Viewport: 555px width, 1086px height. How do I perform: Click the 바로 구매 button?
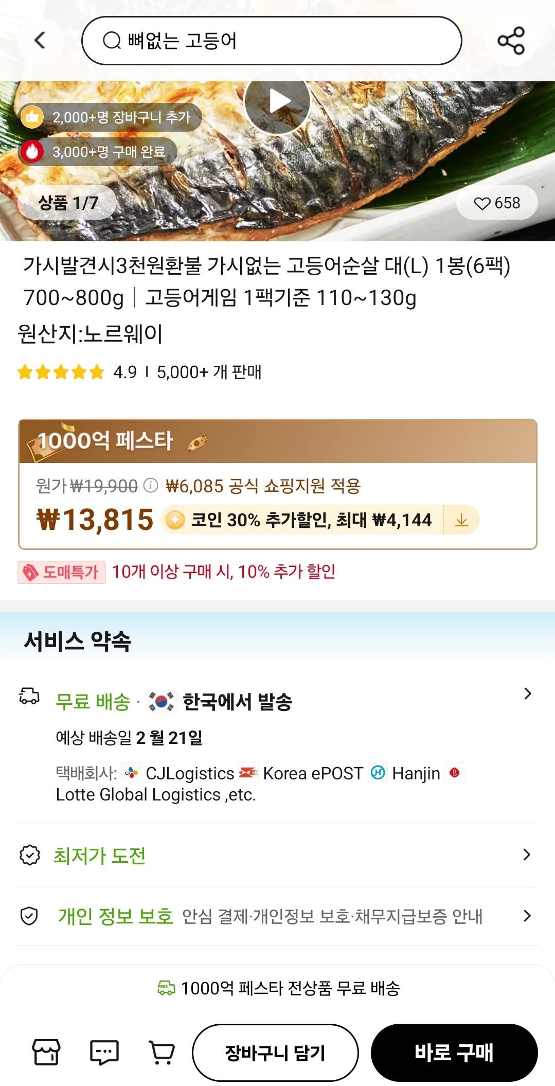(x=455, y=1053)
